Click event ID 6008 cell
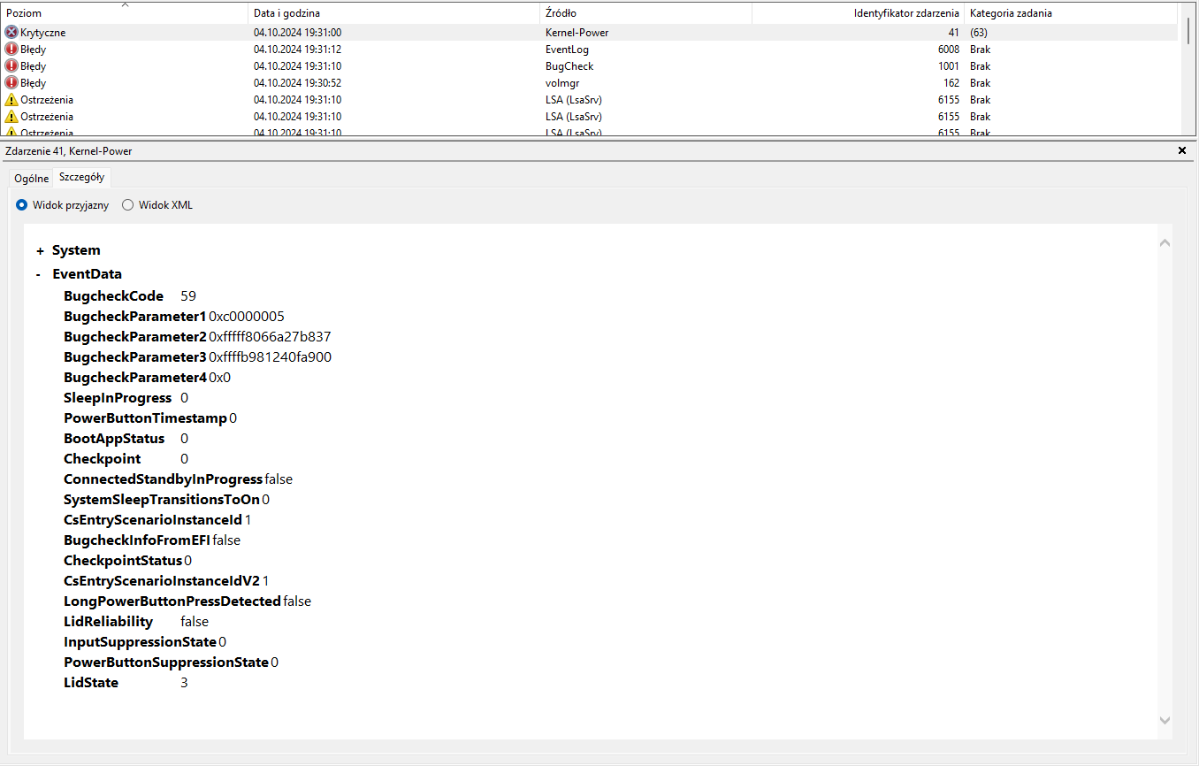This screenshot has width=1199, height=766. click(x=949, y=49)
